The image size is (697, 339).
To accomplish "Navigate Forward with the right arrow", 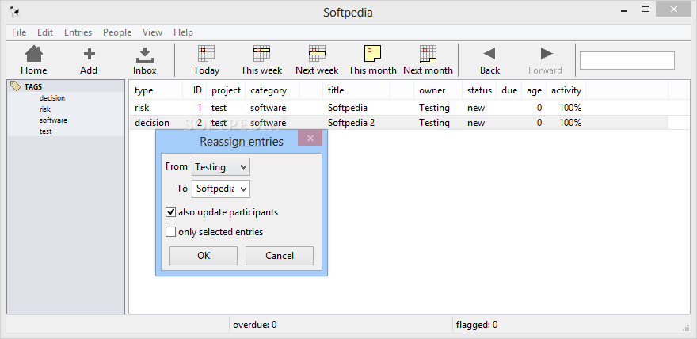I will (x=546, y=60).
